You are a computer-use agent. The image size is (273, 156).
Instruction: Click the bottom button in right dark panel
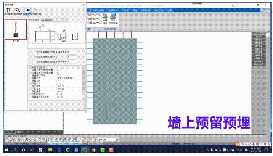259,65
